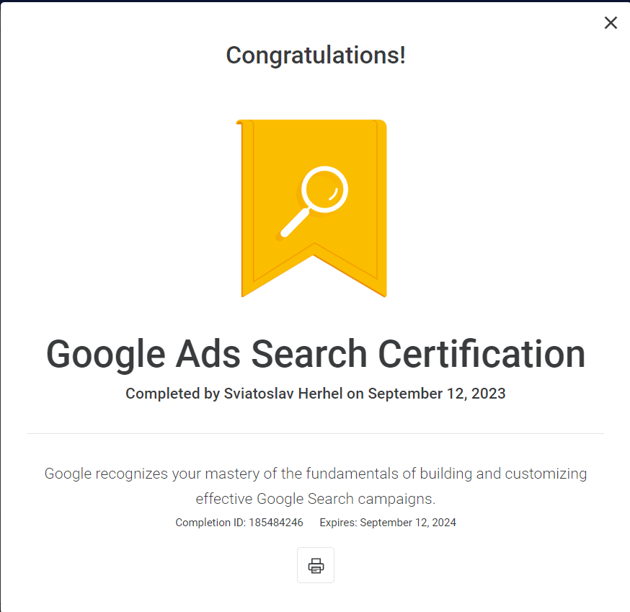This screenshot has height=612, width=630.
Task: Click the Congratulations! heading
Action: [316, 55]
